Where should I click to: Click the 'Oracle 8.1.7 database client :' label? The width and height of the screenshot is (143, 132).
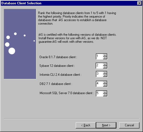pyautogui.click(x=58, y=57)
